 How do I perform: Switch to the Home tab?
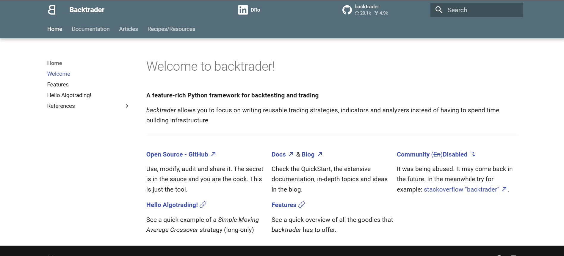point(55,29)
